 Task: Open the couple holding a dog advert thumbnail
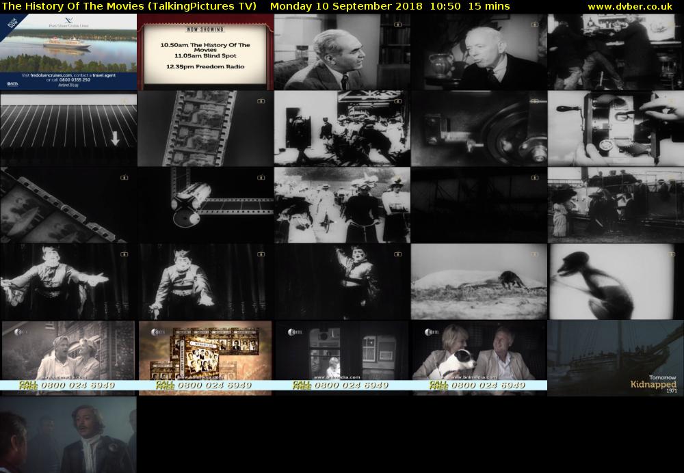pyautogui.click(x=479, y=358)
